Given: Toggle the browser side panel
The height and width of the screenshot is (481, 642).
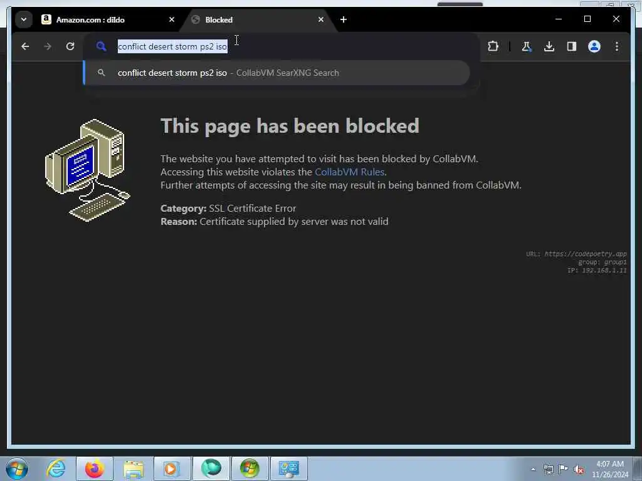Looking at the screenshot, I should click(x=572, y=46).
